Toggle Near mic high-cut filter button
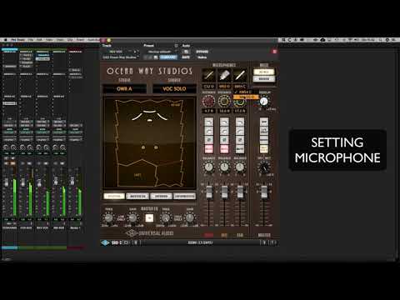Viewport: 400px width, 300px height. [208, 122]
